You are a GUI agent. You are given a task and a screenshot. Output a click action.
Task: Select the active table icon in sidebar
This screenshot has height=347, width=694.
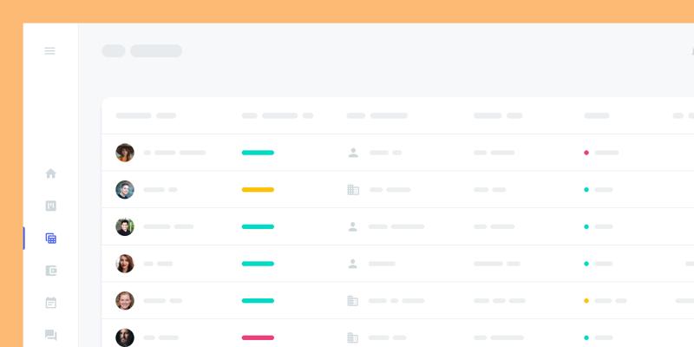[x=50, y=239]
